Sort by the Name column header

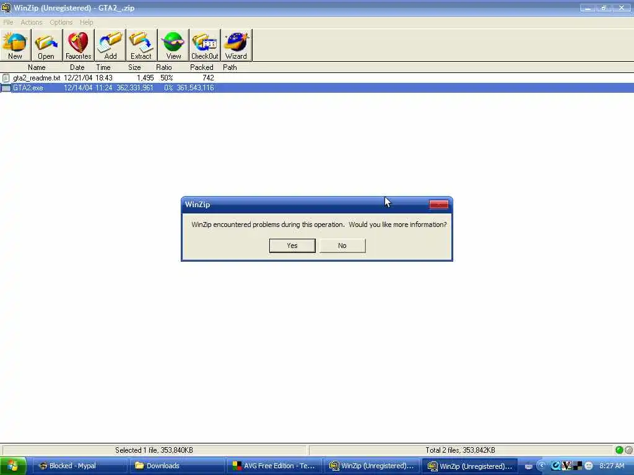point(37,67)
